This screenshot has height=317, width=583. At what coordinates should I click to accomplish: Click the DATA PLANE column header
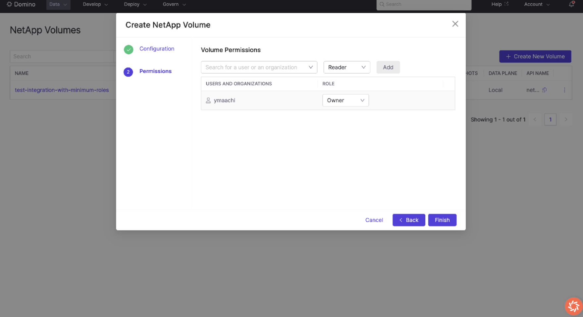point(503,73)
